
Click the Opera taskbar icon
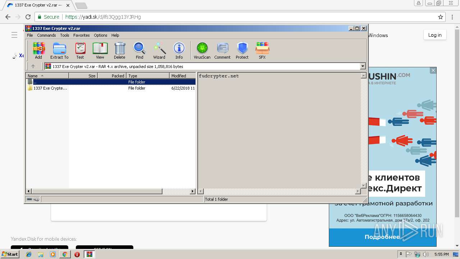(77, 254)
